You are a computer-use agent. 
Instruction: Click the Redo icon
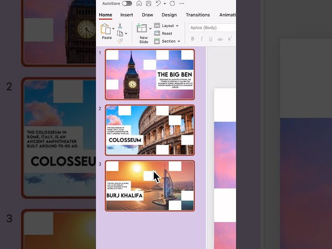172,4
